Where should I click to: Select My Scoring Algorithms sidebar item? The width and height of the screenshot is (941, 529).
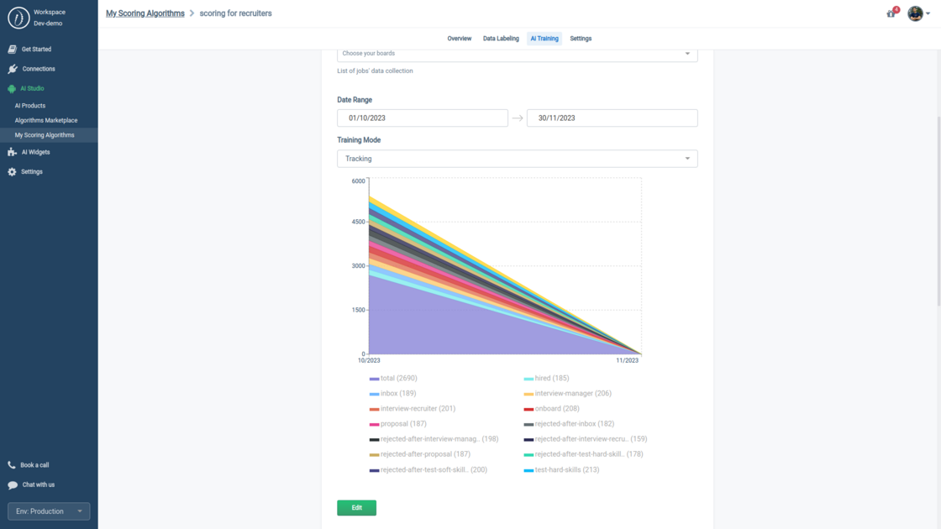[49, 135]
